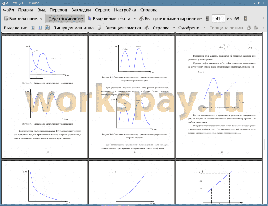
Task: Open the Закладки menu
Action: pyautogui.click(x=81, y=10)
